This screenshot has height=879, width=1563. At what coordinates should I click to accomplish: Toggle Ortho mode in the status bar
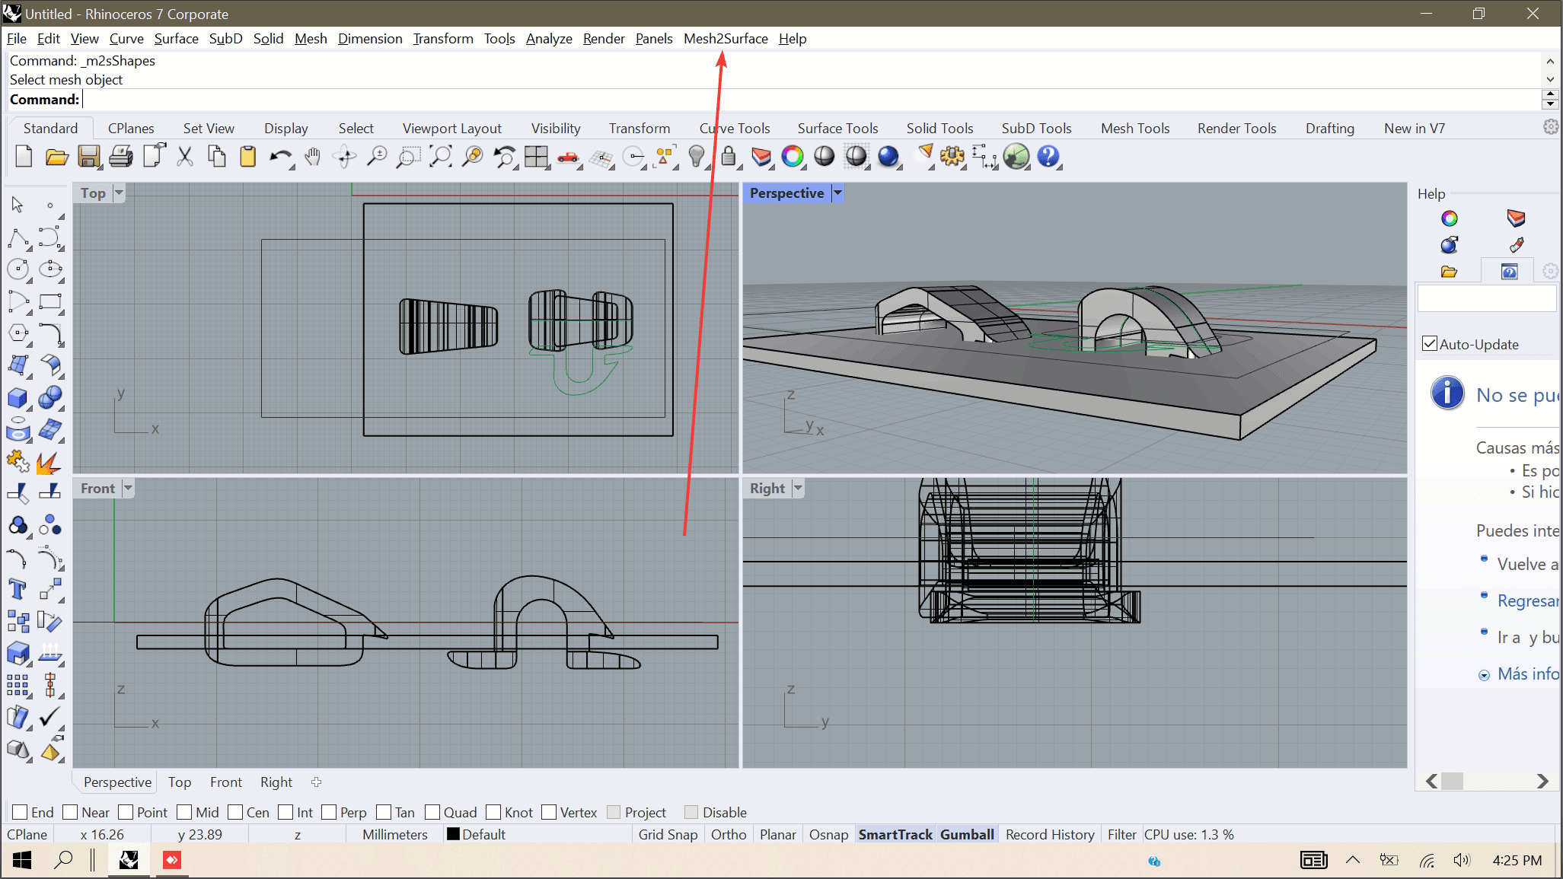(728, 834)
